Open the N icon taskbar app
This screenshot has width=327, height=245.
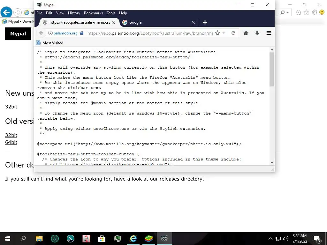(x=71, y=239)
